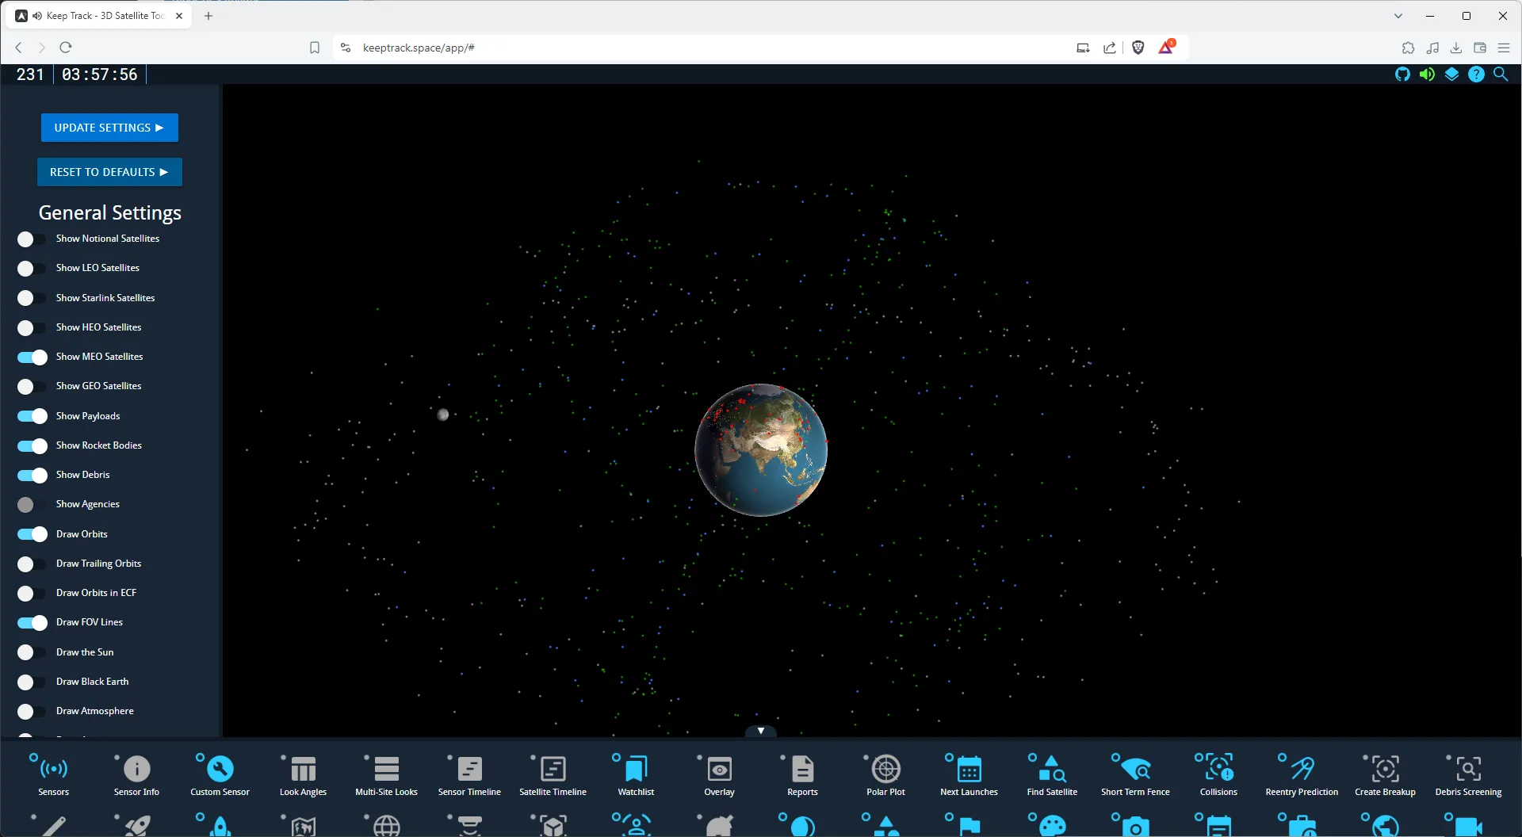Open Keep Track's GitHub page icon
Viewport: 1522px width, 837px height.
(1403, 74)
